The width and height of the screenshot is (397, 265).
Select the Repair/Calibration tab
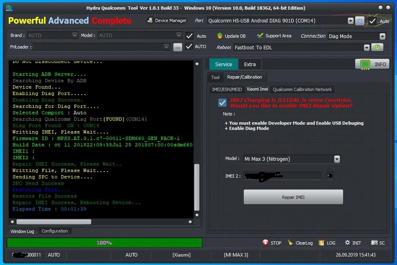click(x=244, y=77)
